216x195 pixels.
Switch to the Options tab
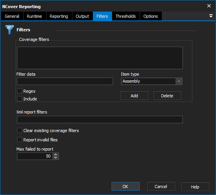151,16
